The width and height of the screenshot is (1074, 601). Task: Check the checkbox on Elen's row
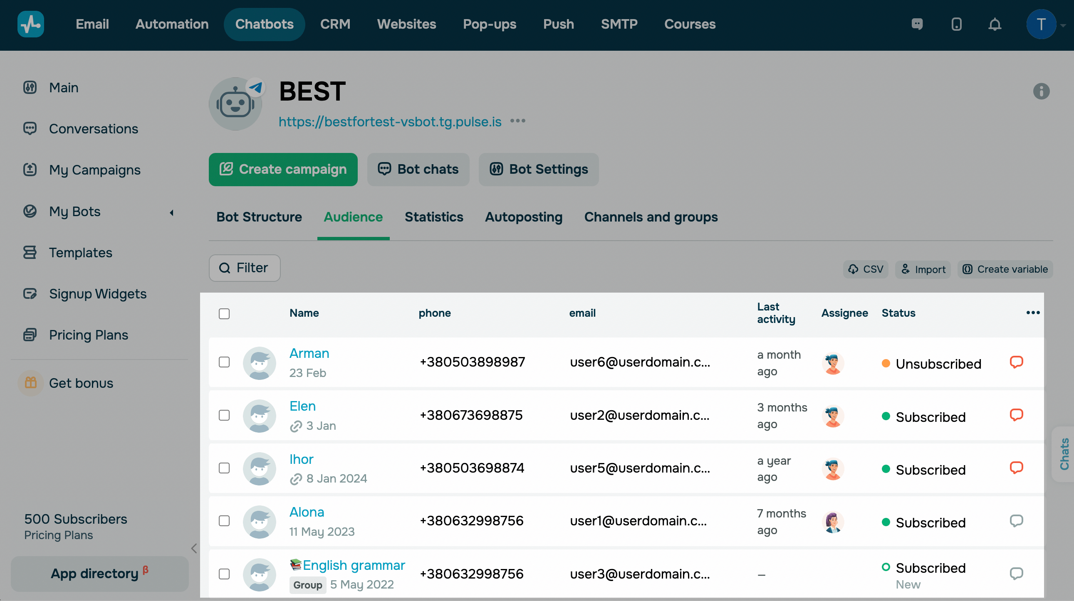pyautogui.click(x=224, y=415)
